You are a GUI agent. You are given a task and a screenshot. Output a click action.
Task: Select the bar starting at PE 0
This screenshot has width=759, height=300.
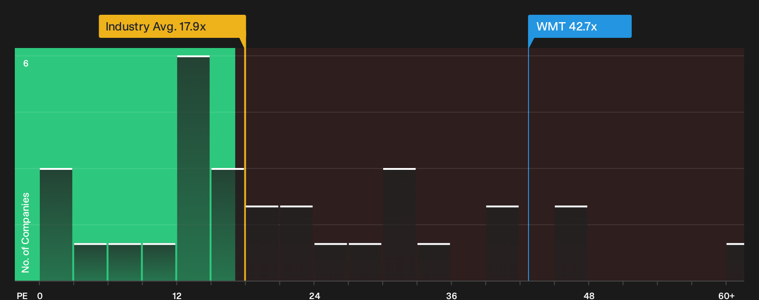[x=56, y=224]
